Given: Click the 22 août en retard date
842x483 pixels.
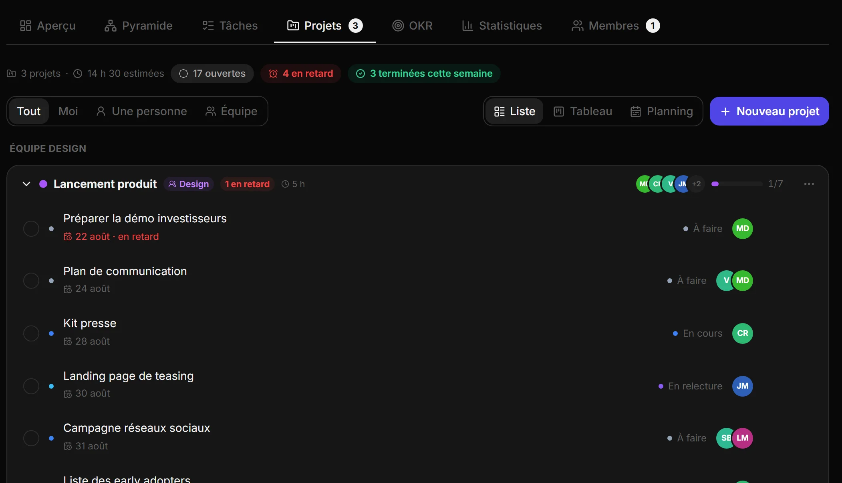Looking at the screenshot, I should 111,237.
